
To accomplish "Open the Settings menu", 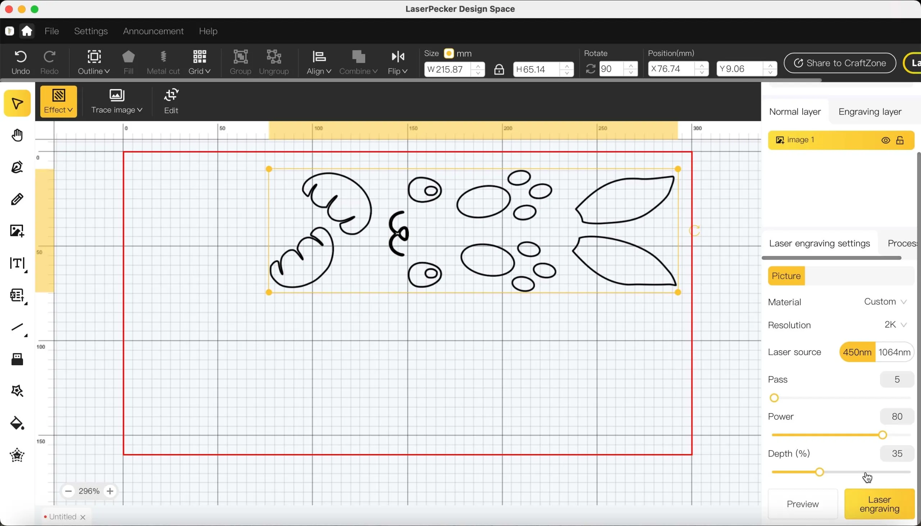I will (91, 31).
